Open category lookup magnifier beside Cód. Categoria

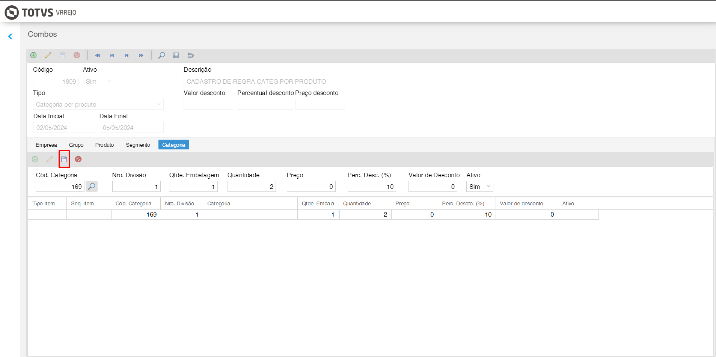92,187
